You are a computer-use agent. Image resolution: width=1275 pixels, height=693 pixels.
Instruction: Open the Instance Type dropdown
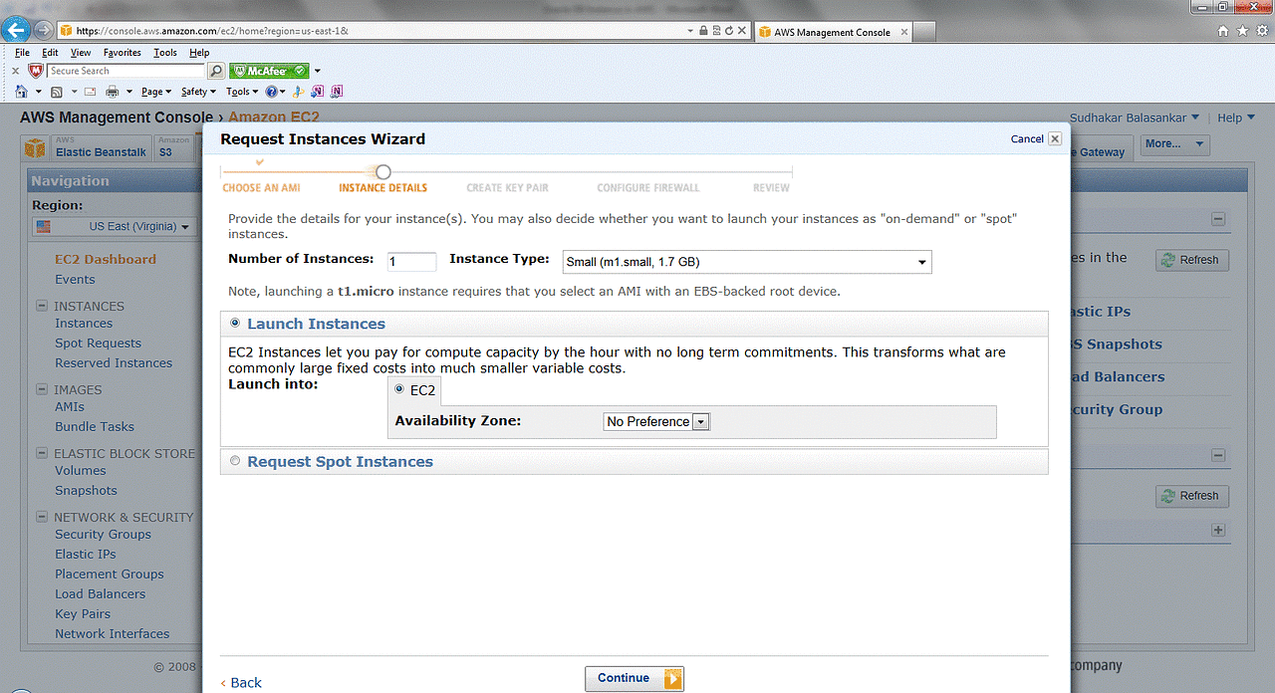747,262
